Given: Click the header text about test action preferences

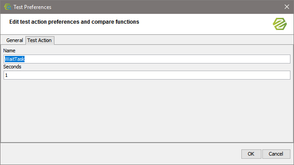Looking at the screenshot, I should tap(74, 22).
